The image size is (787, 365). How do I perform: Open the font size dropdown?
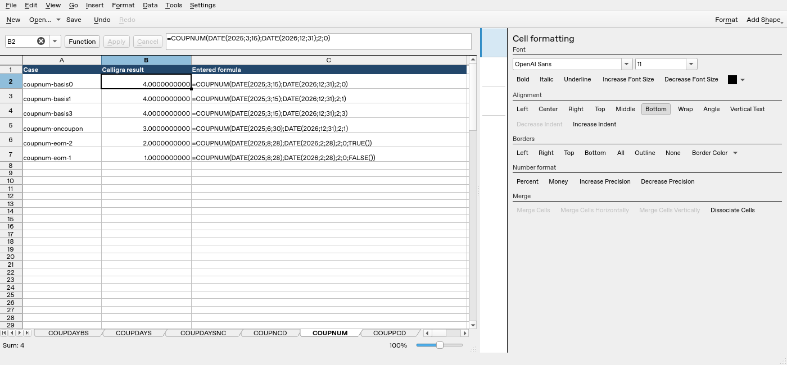click(691, 64)
